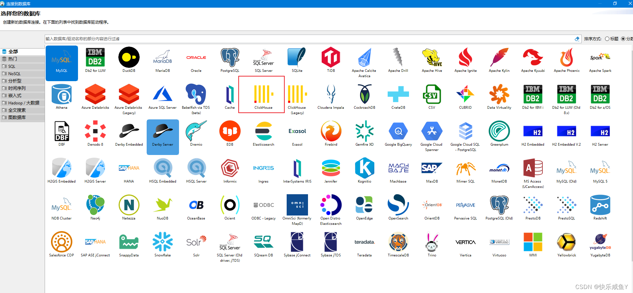Select the YugabyteDB driver

pyautogui.click(x=600, y=245)
